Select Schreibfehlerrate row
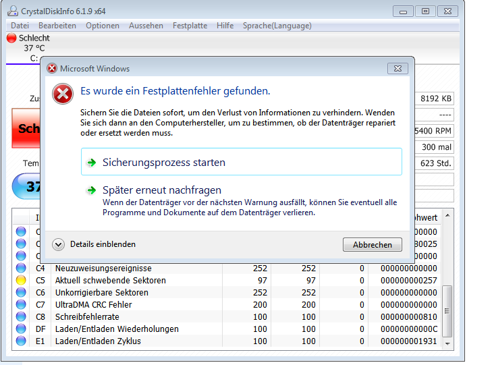492x365 pixels. (227, 316)
